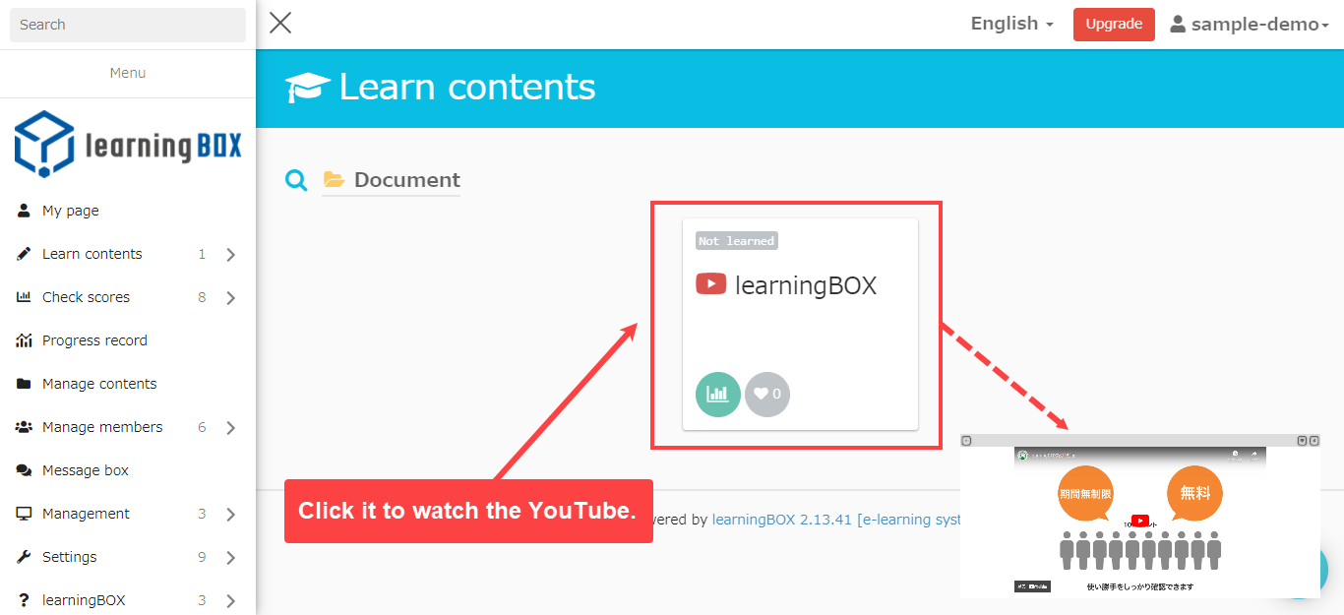The width and height of the screenshot is (1344, 615).
Task: Close the side menu with X icon
Action: pos(280,24)
